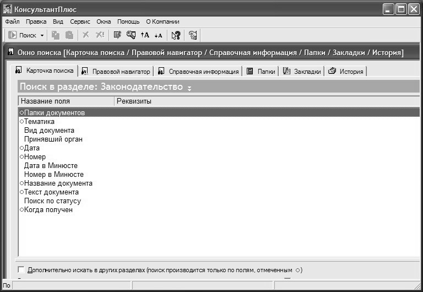Select the Папки документов field row
The height and width of the screenshot is (292, 423).
tap(219, 112)
